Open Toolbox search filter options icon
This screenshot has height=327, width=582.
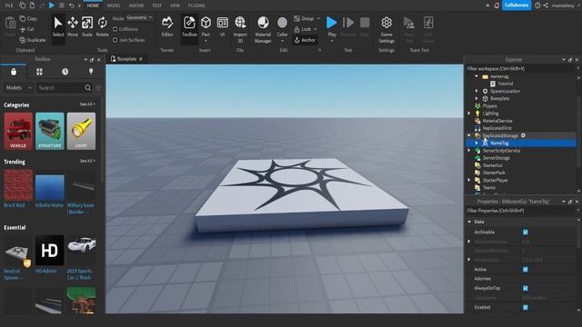tap(98, 88)
